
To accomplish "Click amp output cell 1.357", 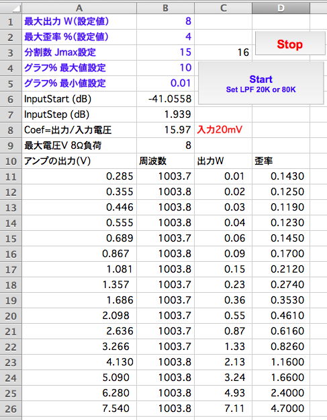I will click(79, 285).
